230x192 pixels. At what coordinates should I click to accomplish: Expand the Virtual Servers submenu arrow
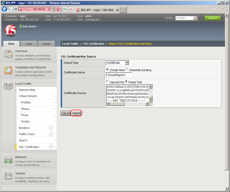[55, 96]
